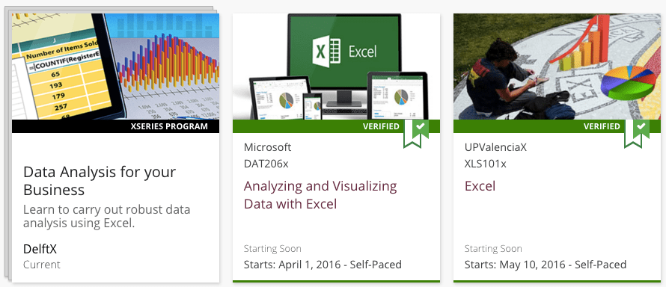Screen dimensions: 666x287
Task: Click the DAT206x course code
Action: coord(266,164)
